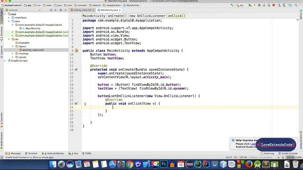Image resolution: width=303 pixels, height=170 pixels.
Task: Click the Debug app bug icon
Action: 259,5
